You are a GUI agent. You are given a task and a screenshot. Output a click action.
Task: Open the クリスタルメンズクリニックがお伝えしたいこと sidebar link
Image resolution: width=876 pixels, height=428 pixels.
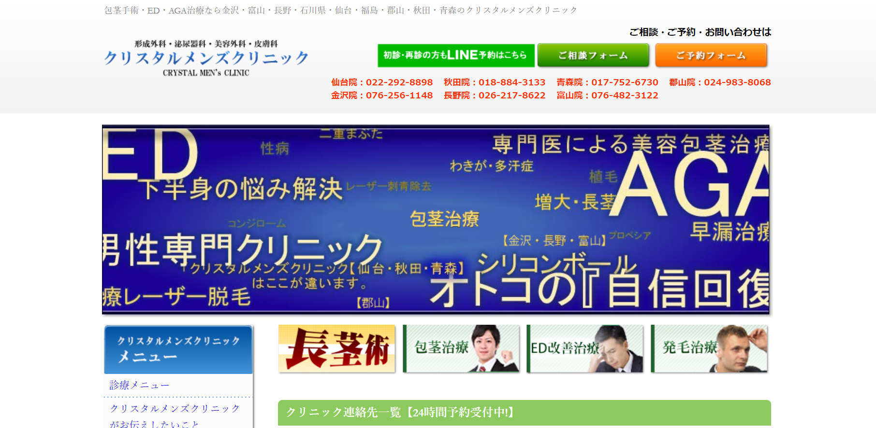[175, 415]
